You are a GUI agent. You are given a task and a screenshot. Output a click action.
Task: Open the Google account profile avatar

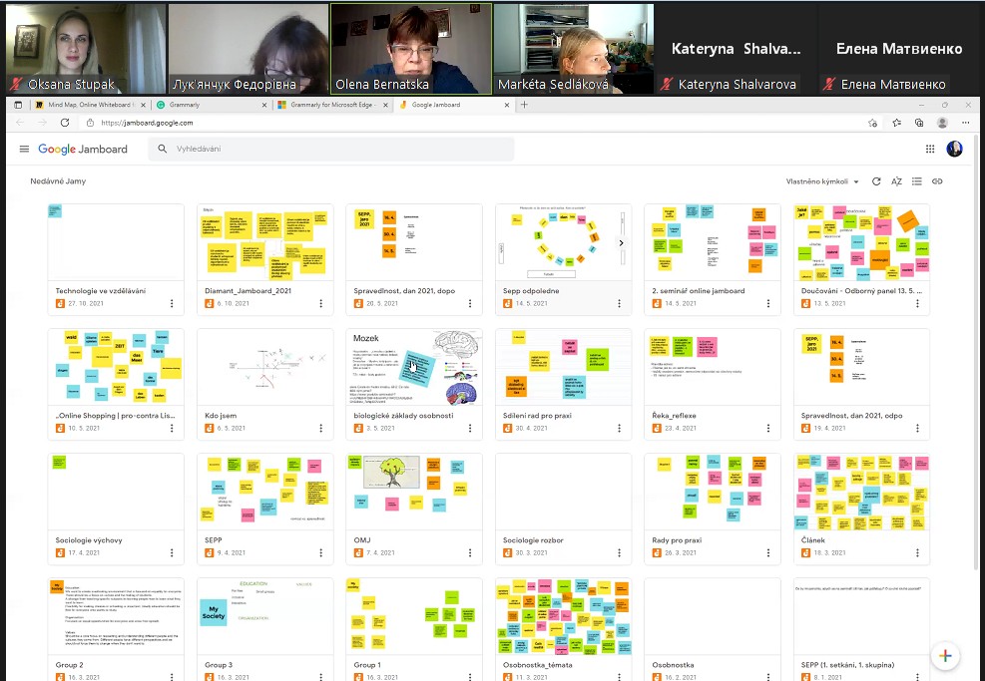954,150
